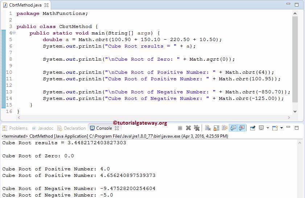Switch to the Declaration tab
This screenshot has height=198, width=305.
coord(71,128)
